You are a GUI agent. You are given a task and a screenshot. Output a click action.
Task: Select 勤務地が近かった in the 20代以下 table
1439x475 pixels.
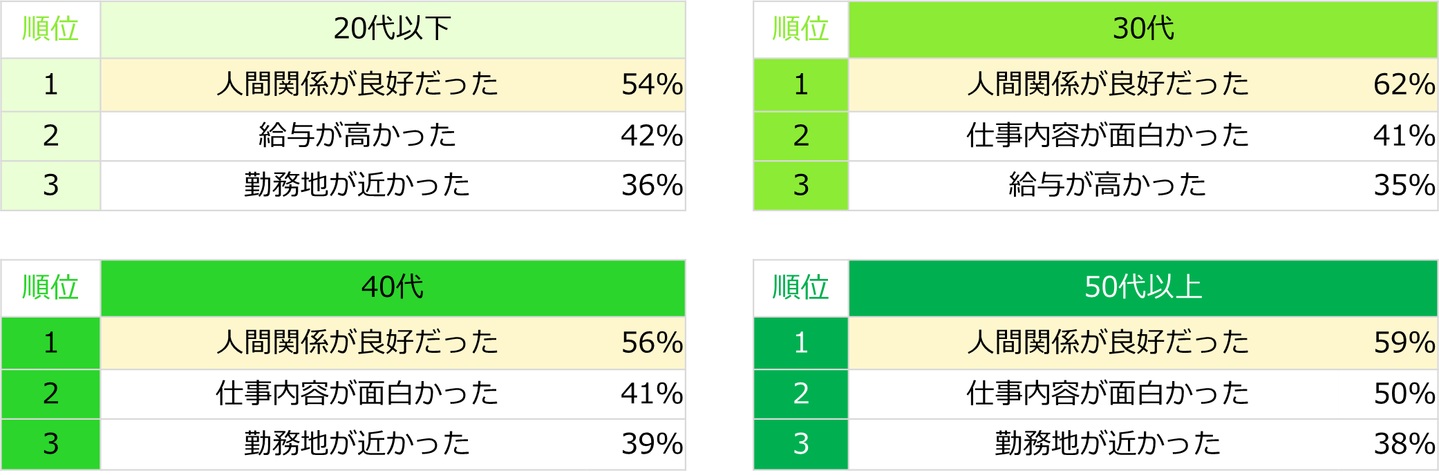coord(357,185)
